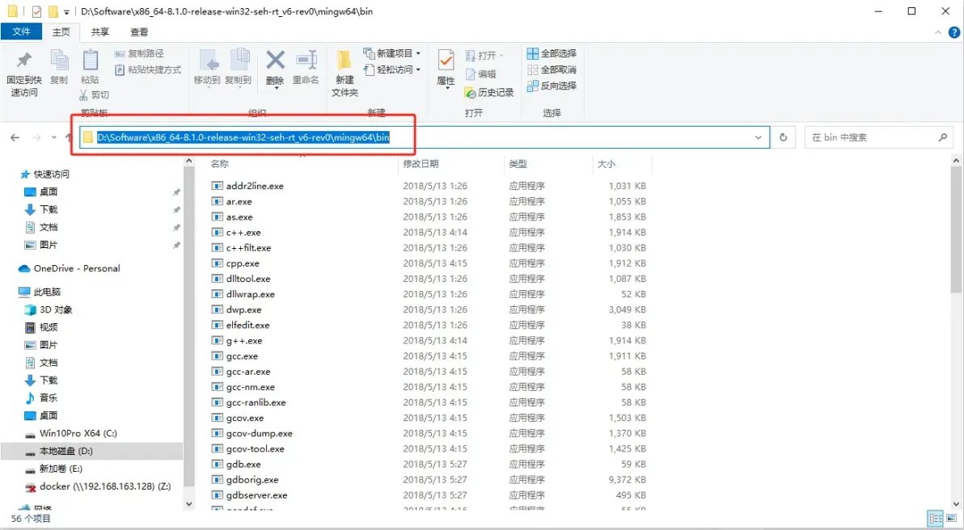Open 3D Objects in the sidebar

click(49, 309)
